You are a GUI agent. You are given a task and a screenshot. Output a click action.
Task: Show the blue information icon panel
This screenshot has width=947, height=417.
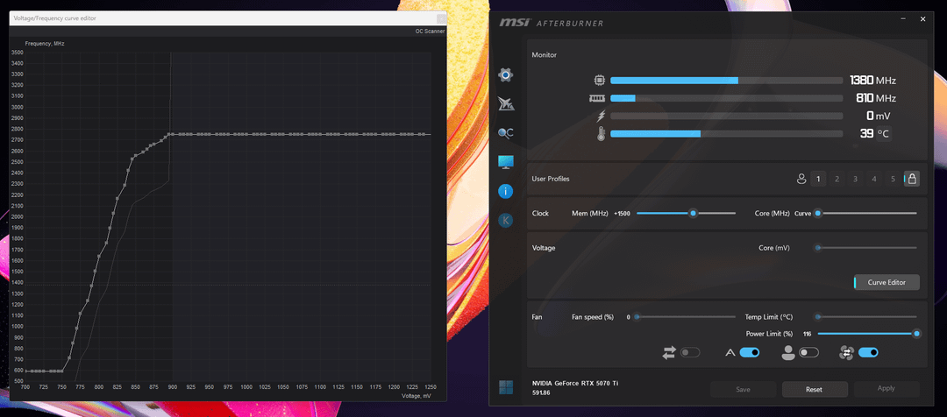pos(505,191)
